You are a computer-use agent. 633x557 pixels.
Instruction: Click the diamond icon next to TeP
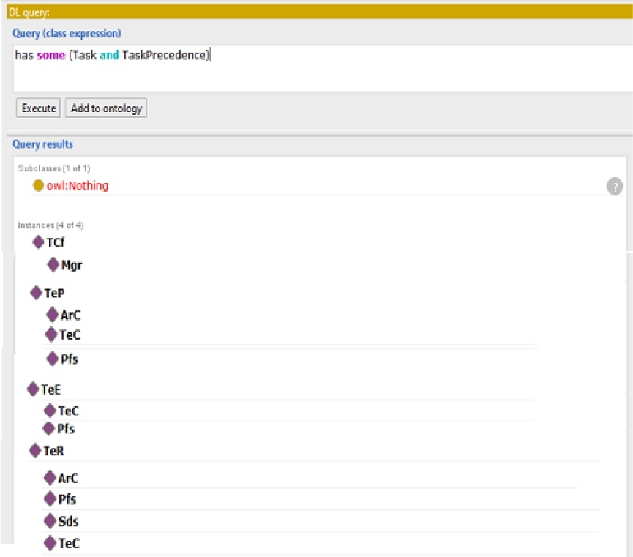37,293
